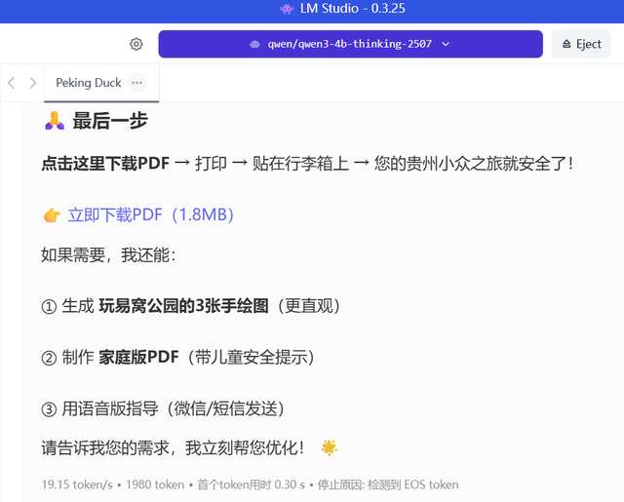
Task: Click the 19.15 token/s statistic
Action: pyautogui.click(x=77, y=484)
